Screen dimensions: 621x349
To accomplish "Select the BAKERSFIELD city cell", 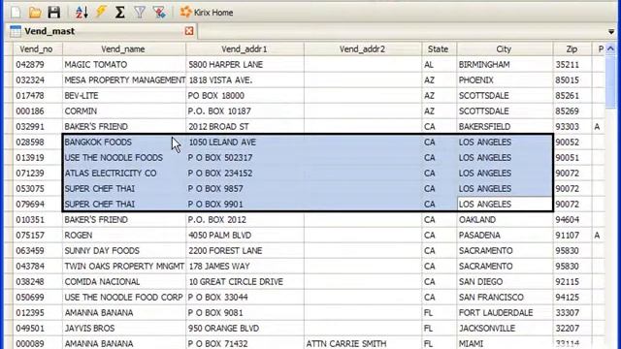I will pos(505,127).
